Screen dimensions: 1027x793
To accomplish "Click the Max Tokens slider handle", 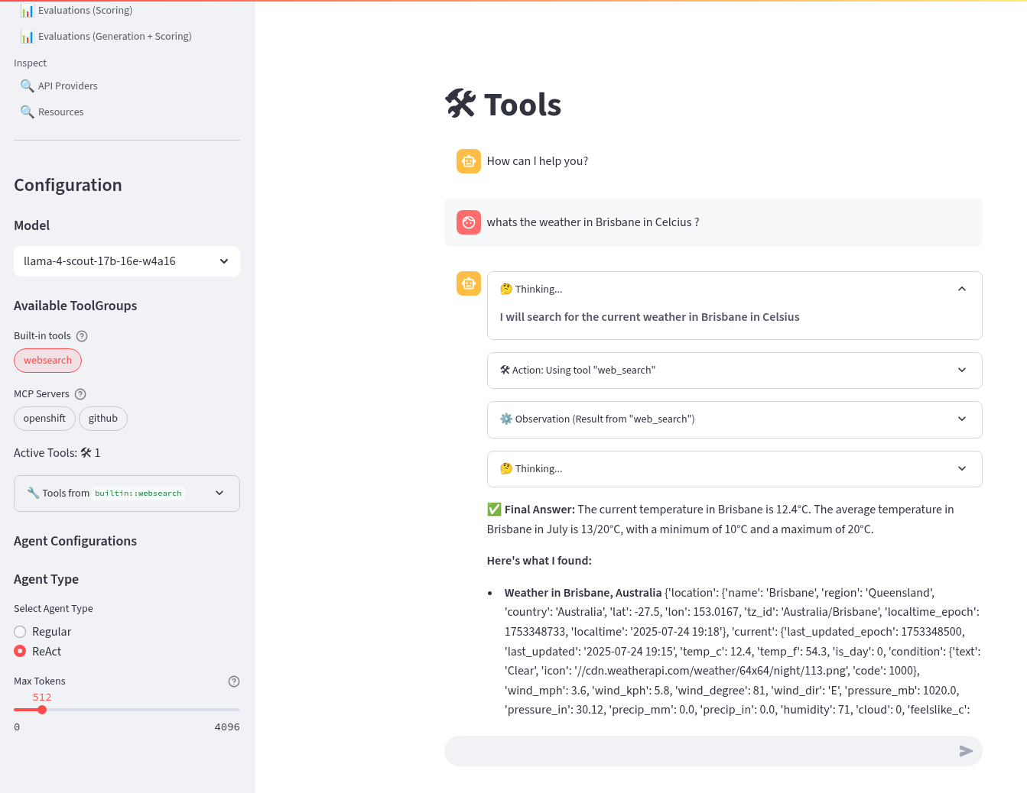I will click(x=42, y=710).
